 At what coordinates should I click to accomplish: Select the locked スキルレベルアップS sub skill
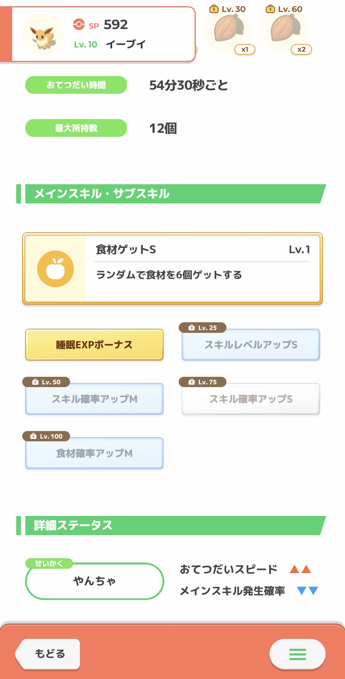(x=251, y=345)
